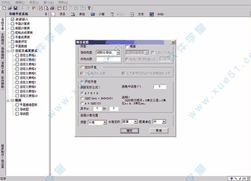Click the blue chart icon at toolbar end
251x181 pixels.
(x=152, y=14)
